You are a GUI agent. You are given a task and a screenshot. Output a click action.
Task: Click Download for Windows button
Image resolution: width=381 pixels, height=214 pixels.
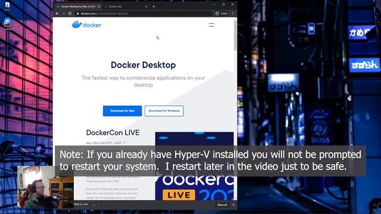pyautogui.click(x=164, y=111)
